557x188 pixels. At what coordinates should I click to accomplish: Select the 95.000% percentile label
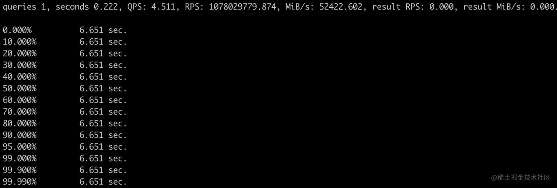[x=20, y=147]
